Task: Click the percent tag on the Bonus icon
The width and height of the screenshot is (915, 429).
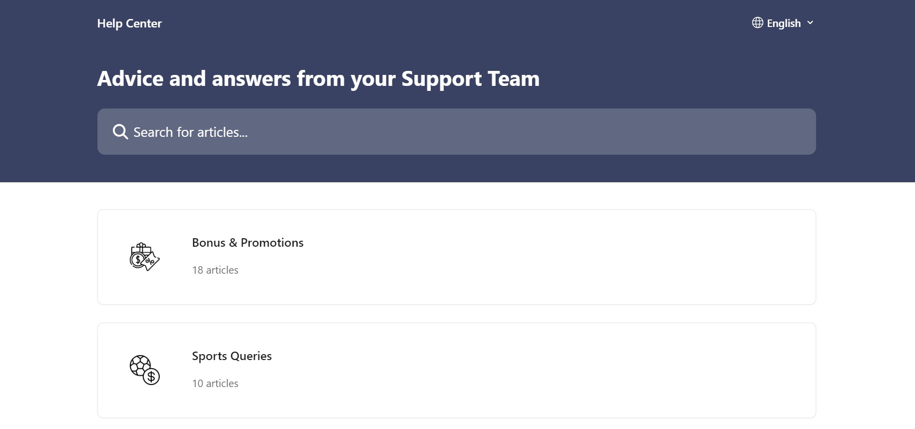Action: coord(151,261)
